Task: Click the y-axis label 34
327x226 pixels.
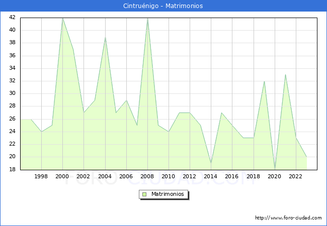Action: tap(12, 68)
